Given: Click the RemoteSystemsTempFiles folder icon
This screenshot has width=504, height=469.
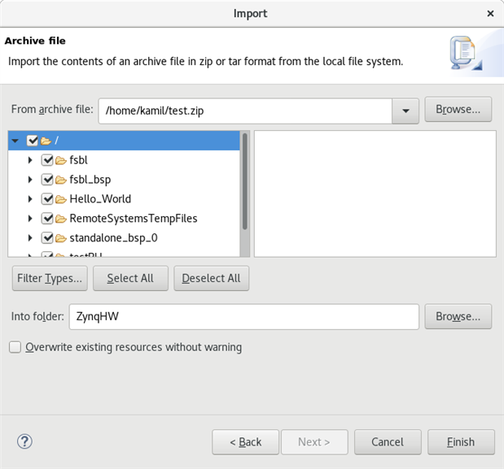Looking at the screenshot, I should click(61, 219).
